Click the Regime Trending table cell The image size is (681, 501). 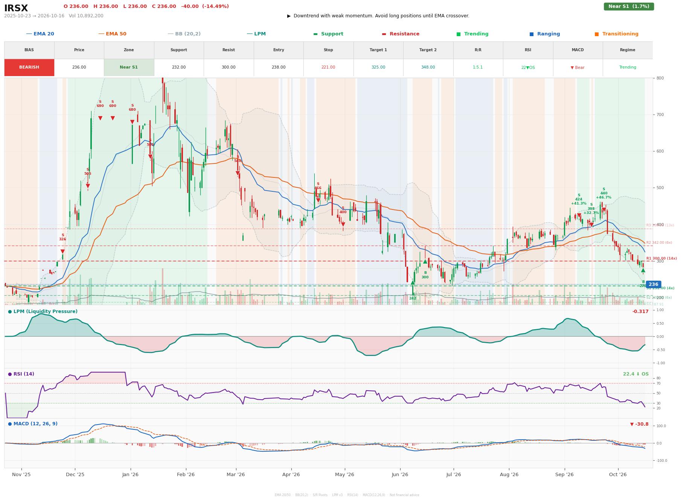pos(628,67)
